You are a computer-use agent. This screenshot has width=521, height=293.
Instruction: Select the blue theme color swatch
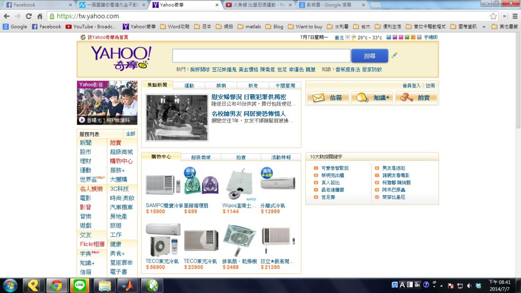pos(388,37)
